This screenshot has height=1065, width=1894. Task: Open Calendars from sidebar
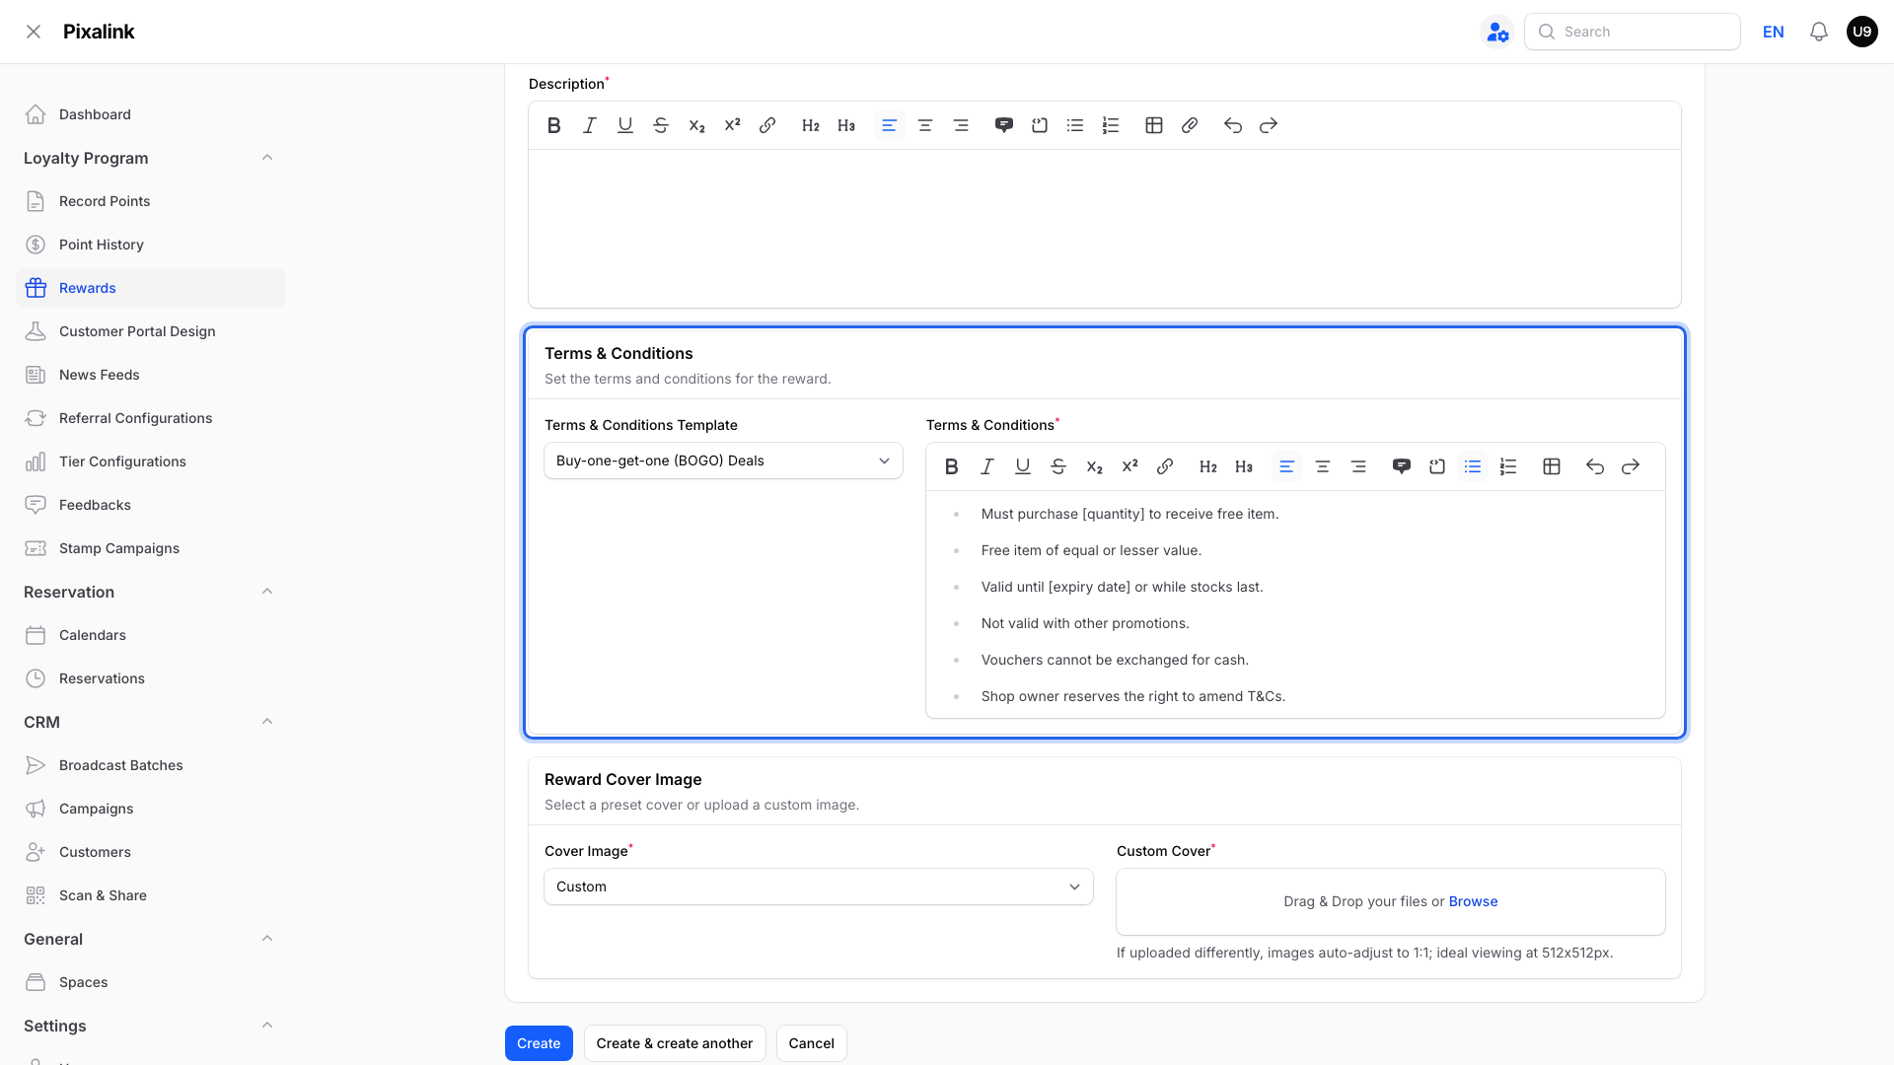(x=150, y=635)
